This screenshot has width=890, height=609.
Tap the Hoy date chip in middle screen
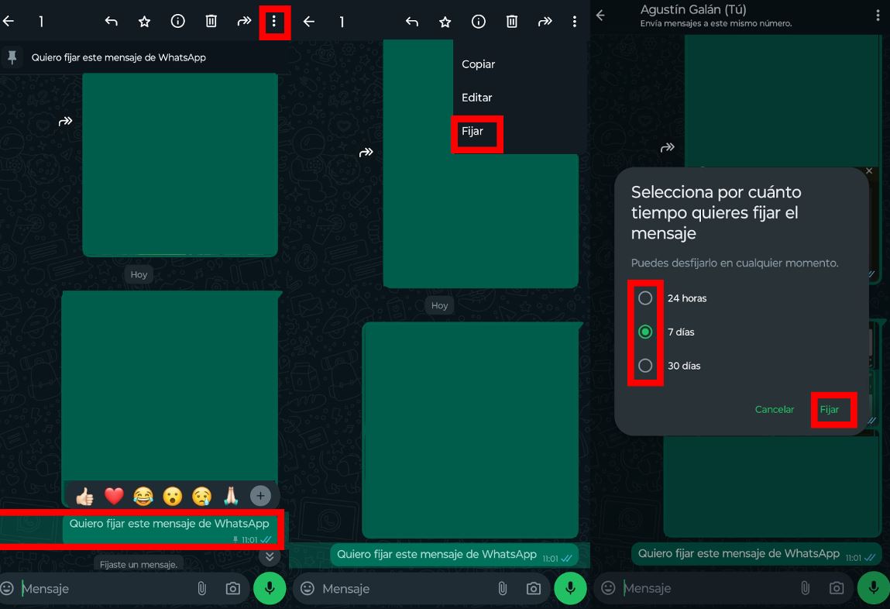(x=439, y=305)
